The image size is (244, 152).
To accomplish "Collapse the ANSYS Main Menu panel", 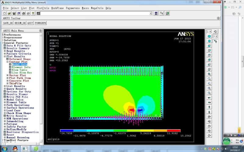I will click(41, 31).
